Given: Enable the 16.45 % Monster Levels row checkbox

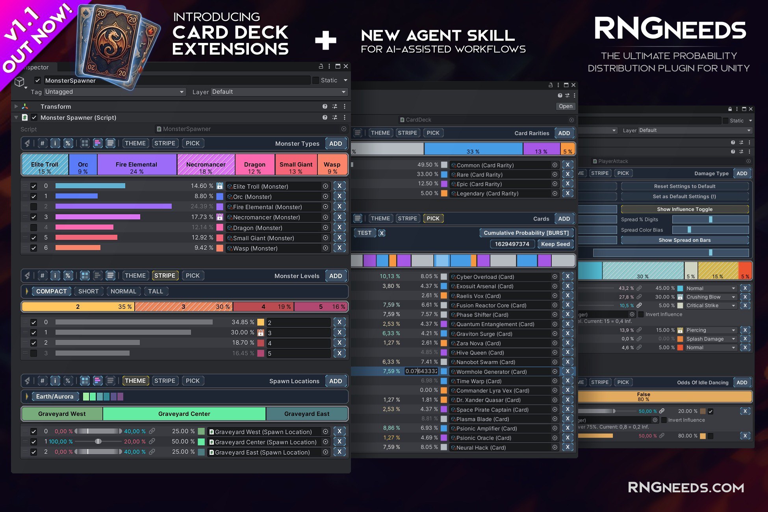Looking at the screenshot, I should (x=34, y=353).
